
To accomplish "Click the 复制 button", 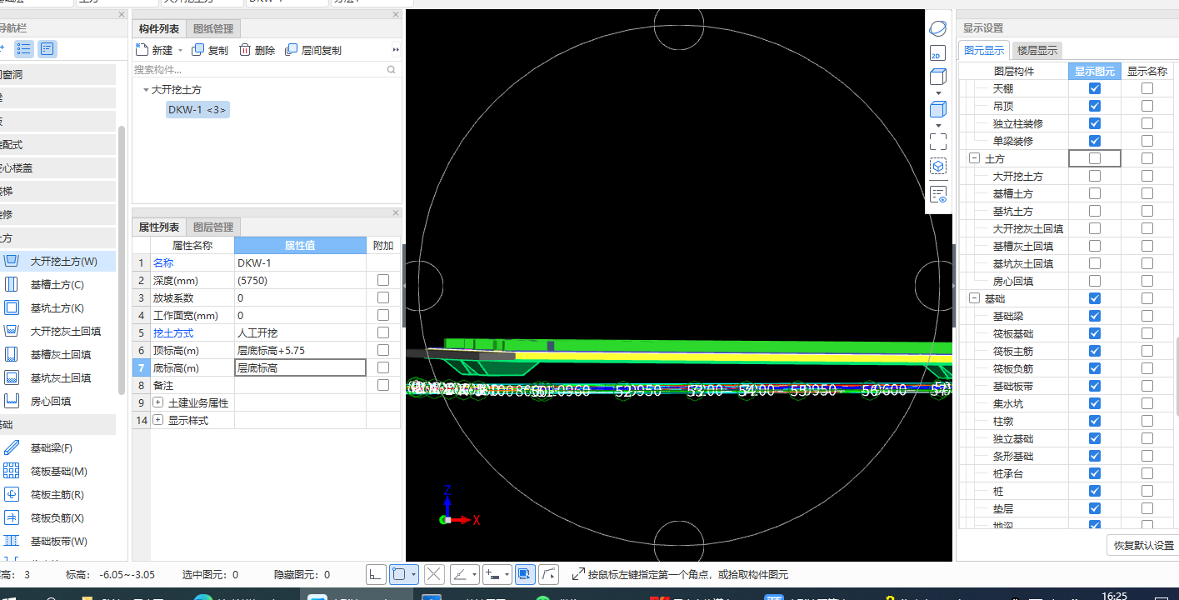I will pos(210,50).
